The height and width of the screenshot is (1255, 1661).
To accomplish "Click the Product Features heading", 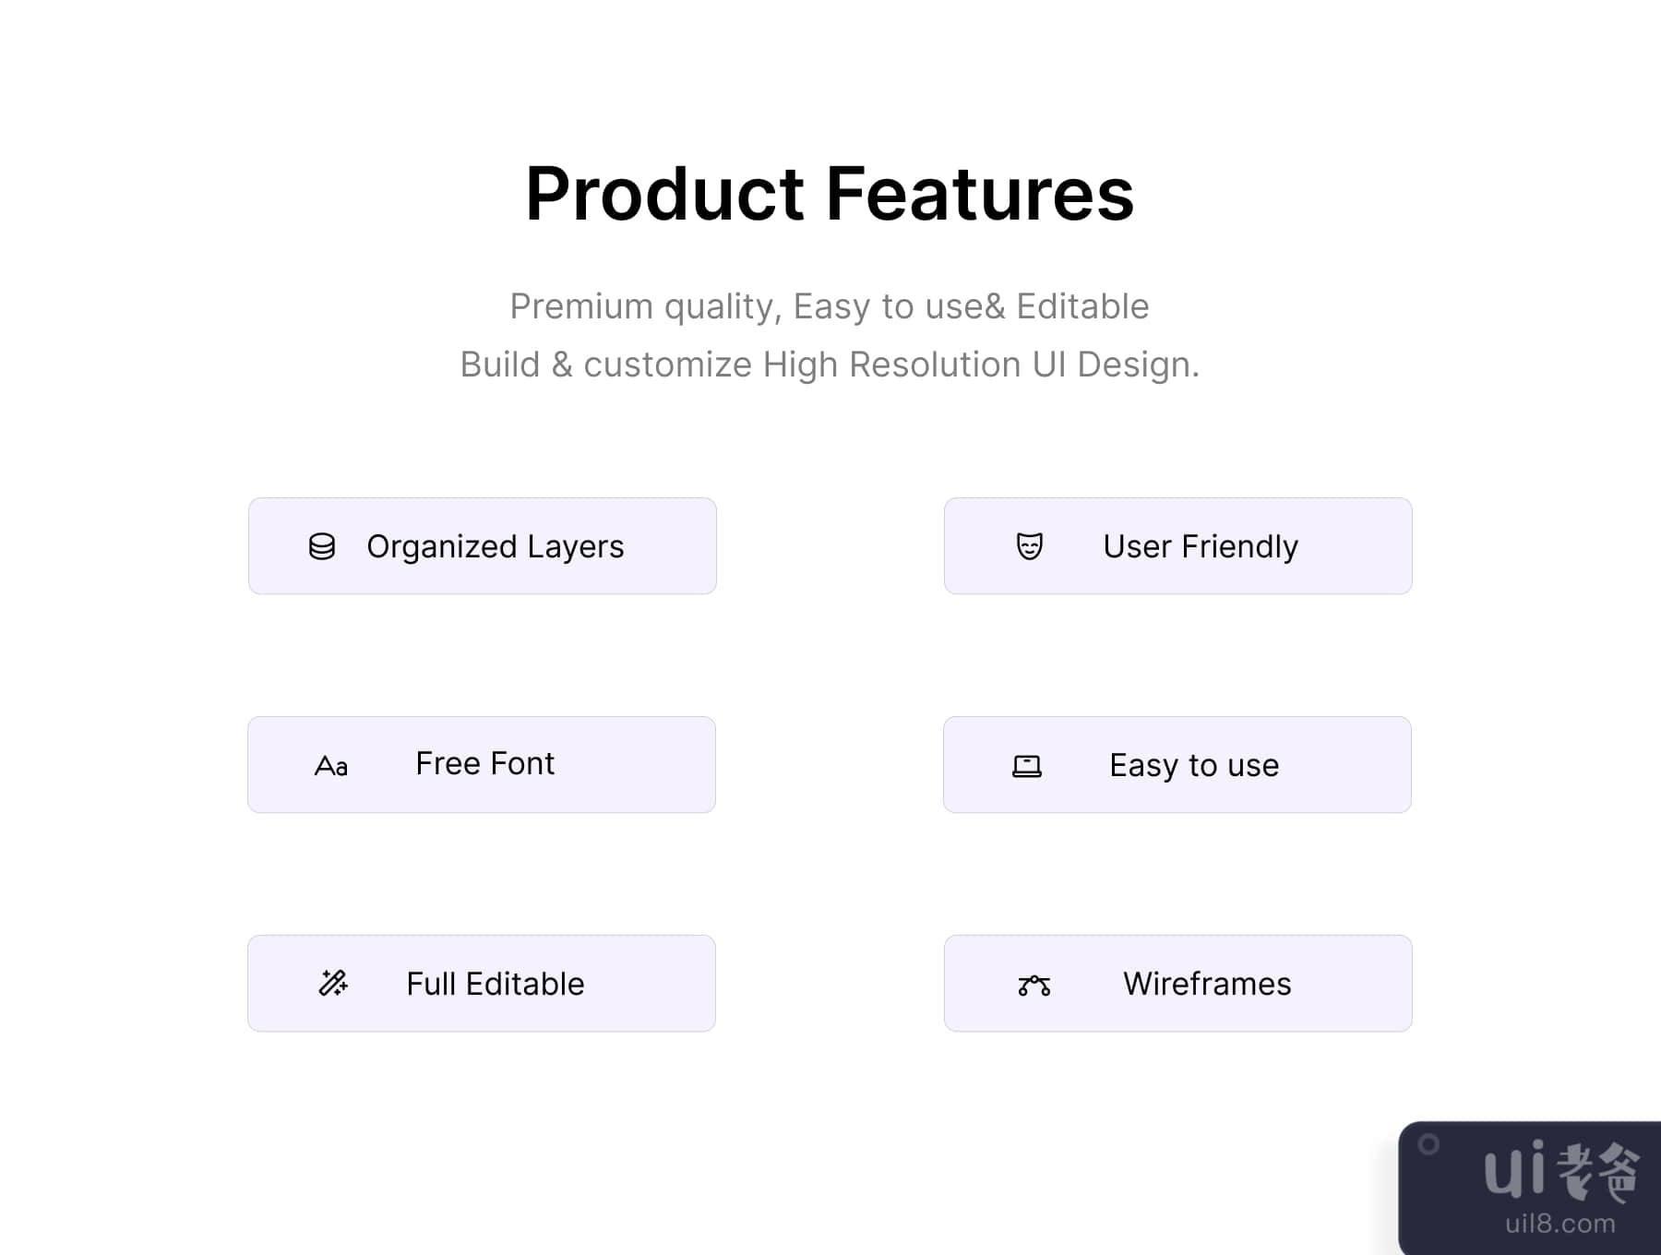I will 830,194.
